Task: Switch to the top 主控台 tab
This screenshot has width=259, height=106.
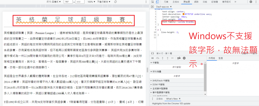Action: (176, 2)
